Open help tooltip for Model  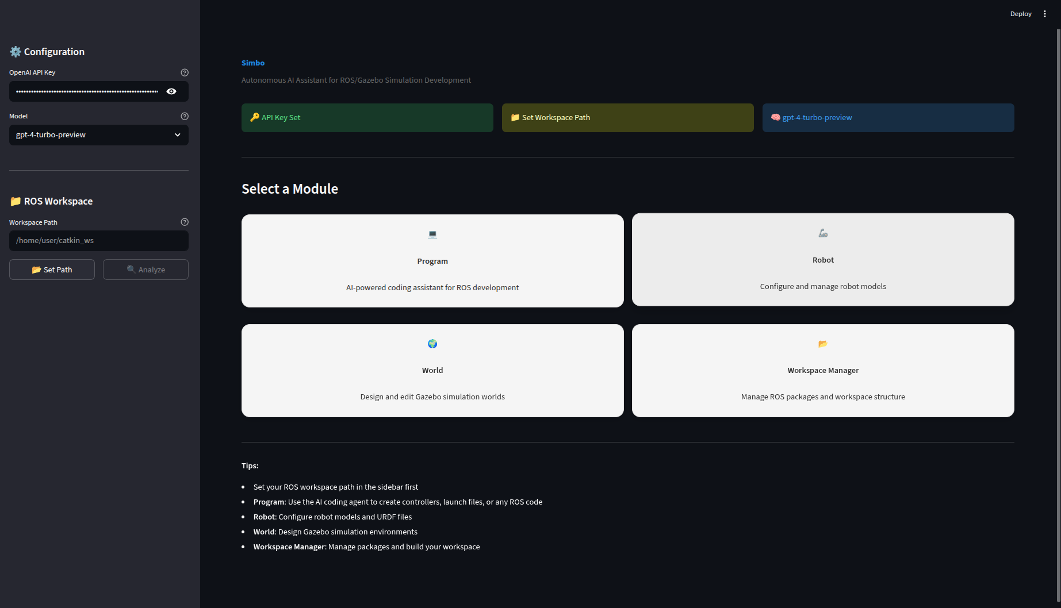tap(185, 116)
